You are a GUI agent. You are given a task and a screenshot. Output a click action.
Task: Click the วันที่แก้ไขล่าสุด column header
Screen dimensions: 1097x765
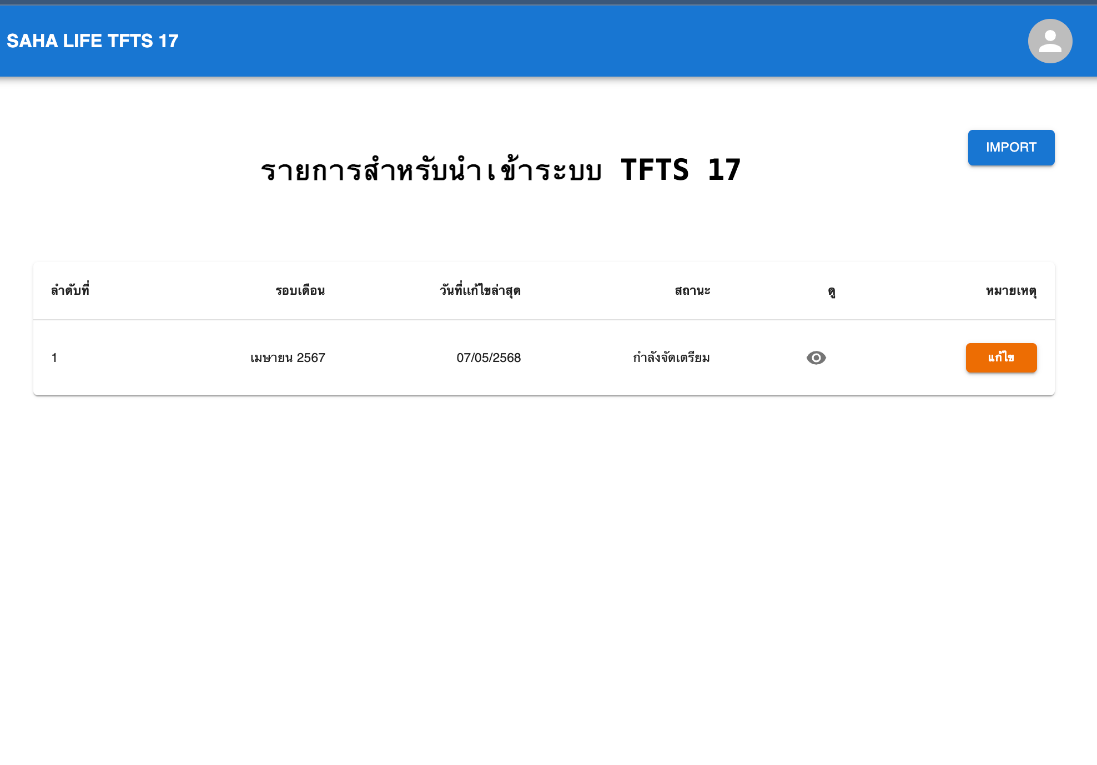coord(480,290)
